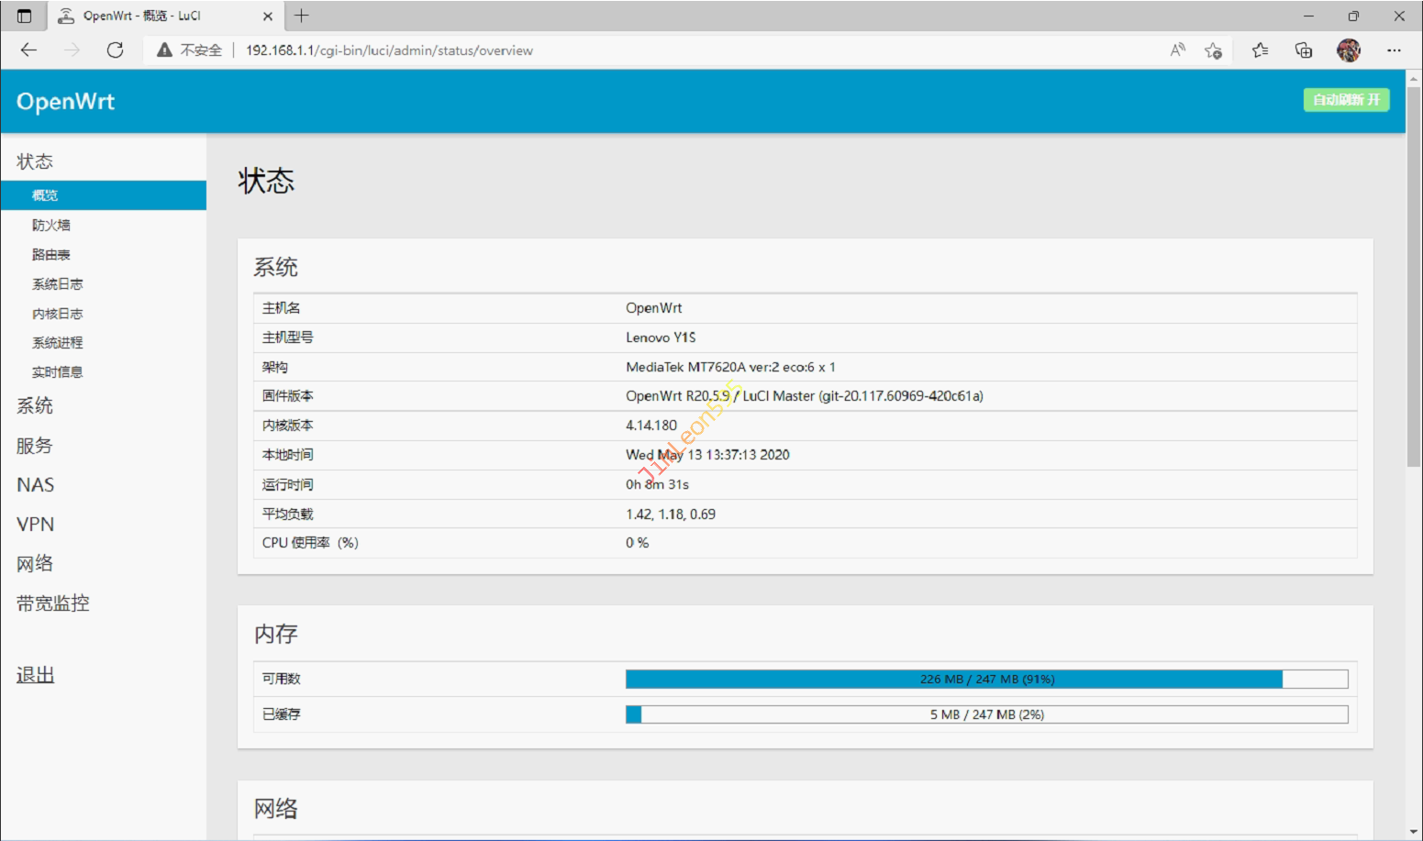Expand the 系统 sidebar section
Screen dimensions: 1423x841
pos(35,406)
